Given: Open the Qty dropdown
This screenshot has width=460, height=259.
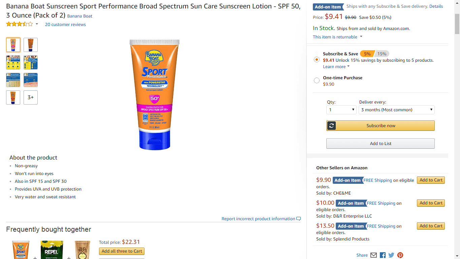Looking at the screenshot, I should [341, 110].
